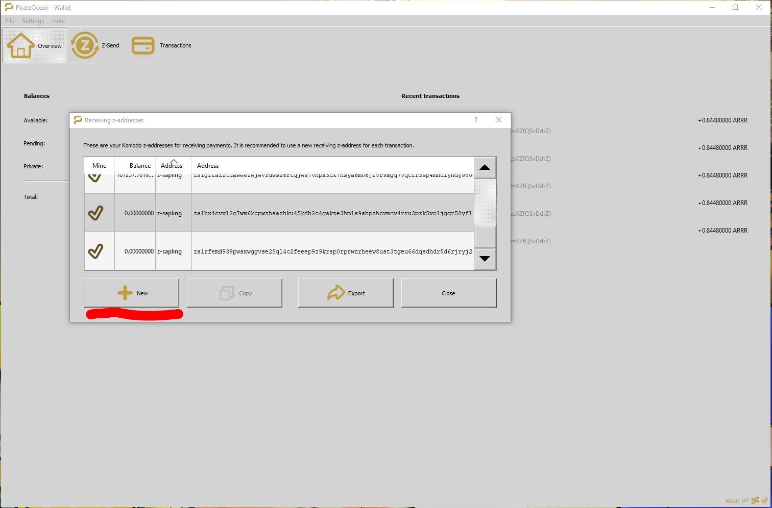Select the address starting with zs1hx4cvvl2c7
Image resolution: width=772 pixels, height=508 pixels.
333,213
